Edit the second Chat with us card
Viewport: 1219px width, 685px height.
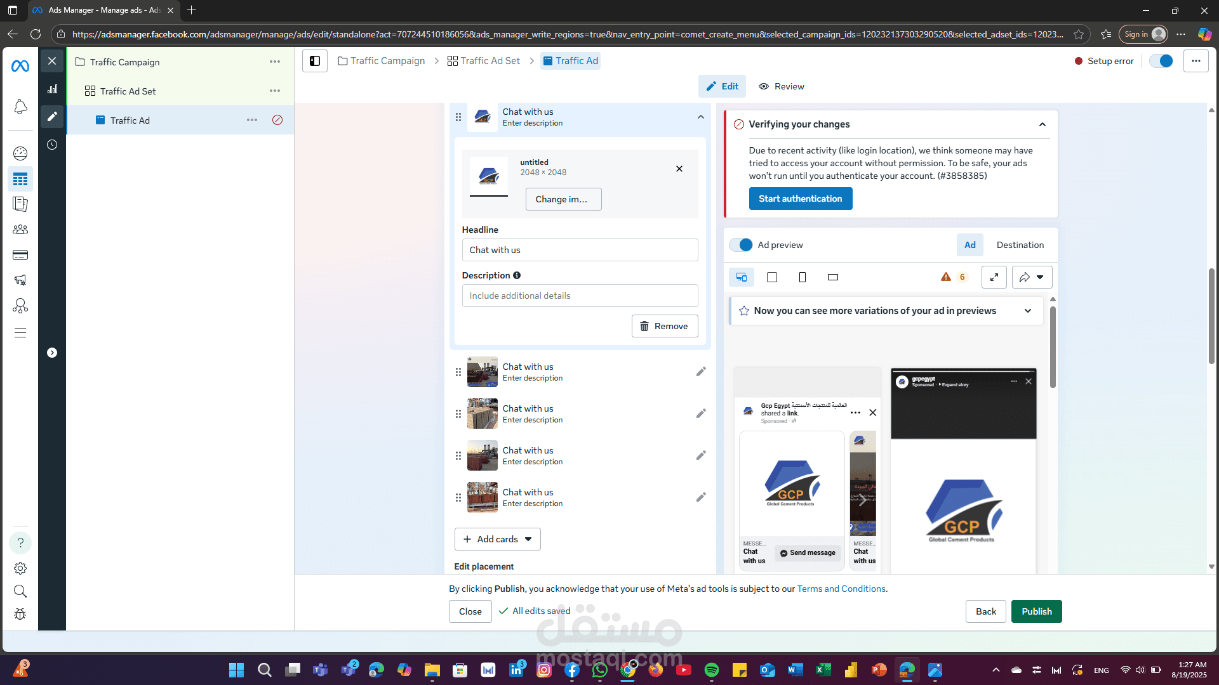(x=701, y=372)
